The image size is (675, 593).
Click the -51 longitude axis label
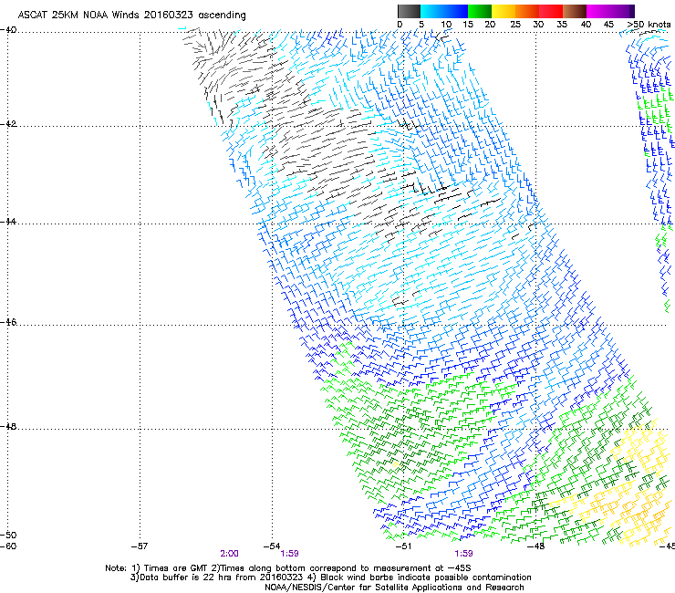(x=403, y=546)
